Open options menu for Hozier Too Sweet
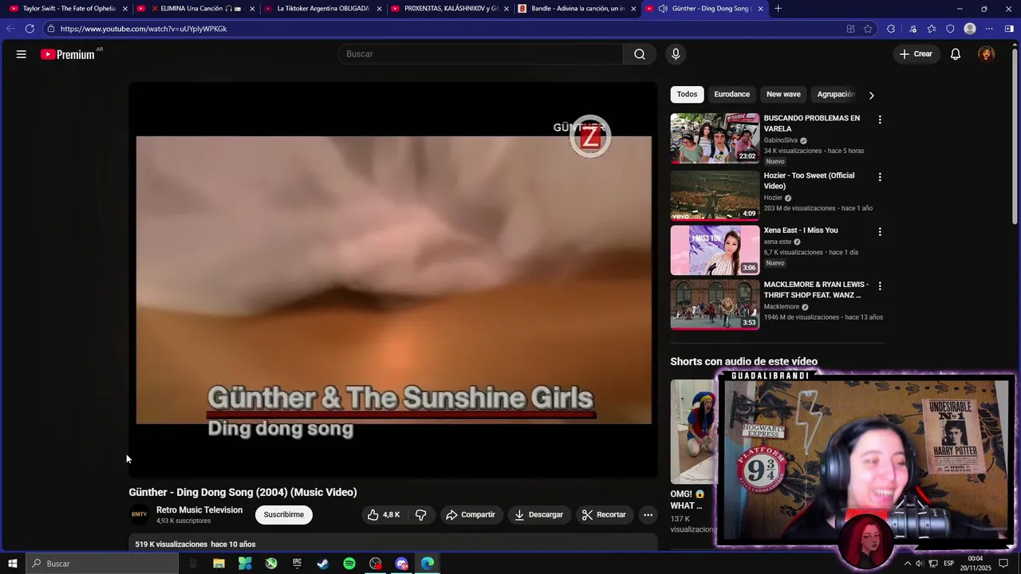This screenshot has width=1021, height=574. click(880, 177)
